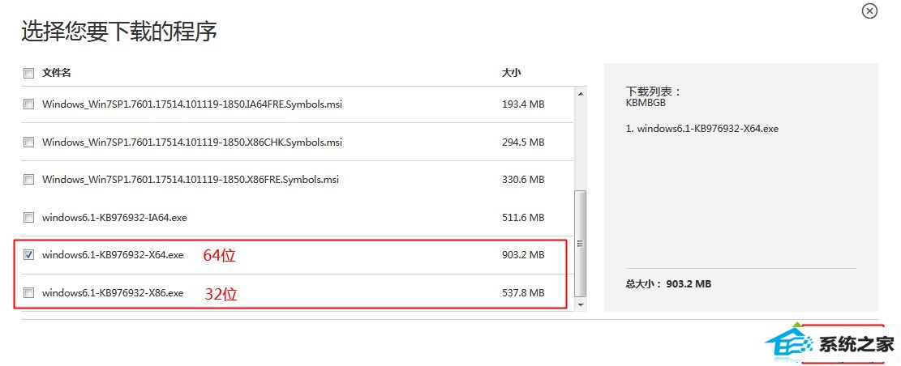Close the download dialog with X icon

click(870, 11)
